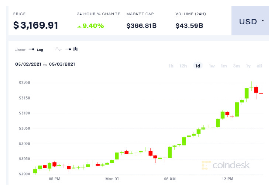Click the candlestick chart type icon
Screen dimensions: 275x190
coord(75,49)
